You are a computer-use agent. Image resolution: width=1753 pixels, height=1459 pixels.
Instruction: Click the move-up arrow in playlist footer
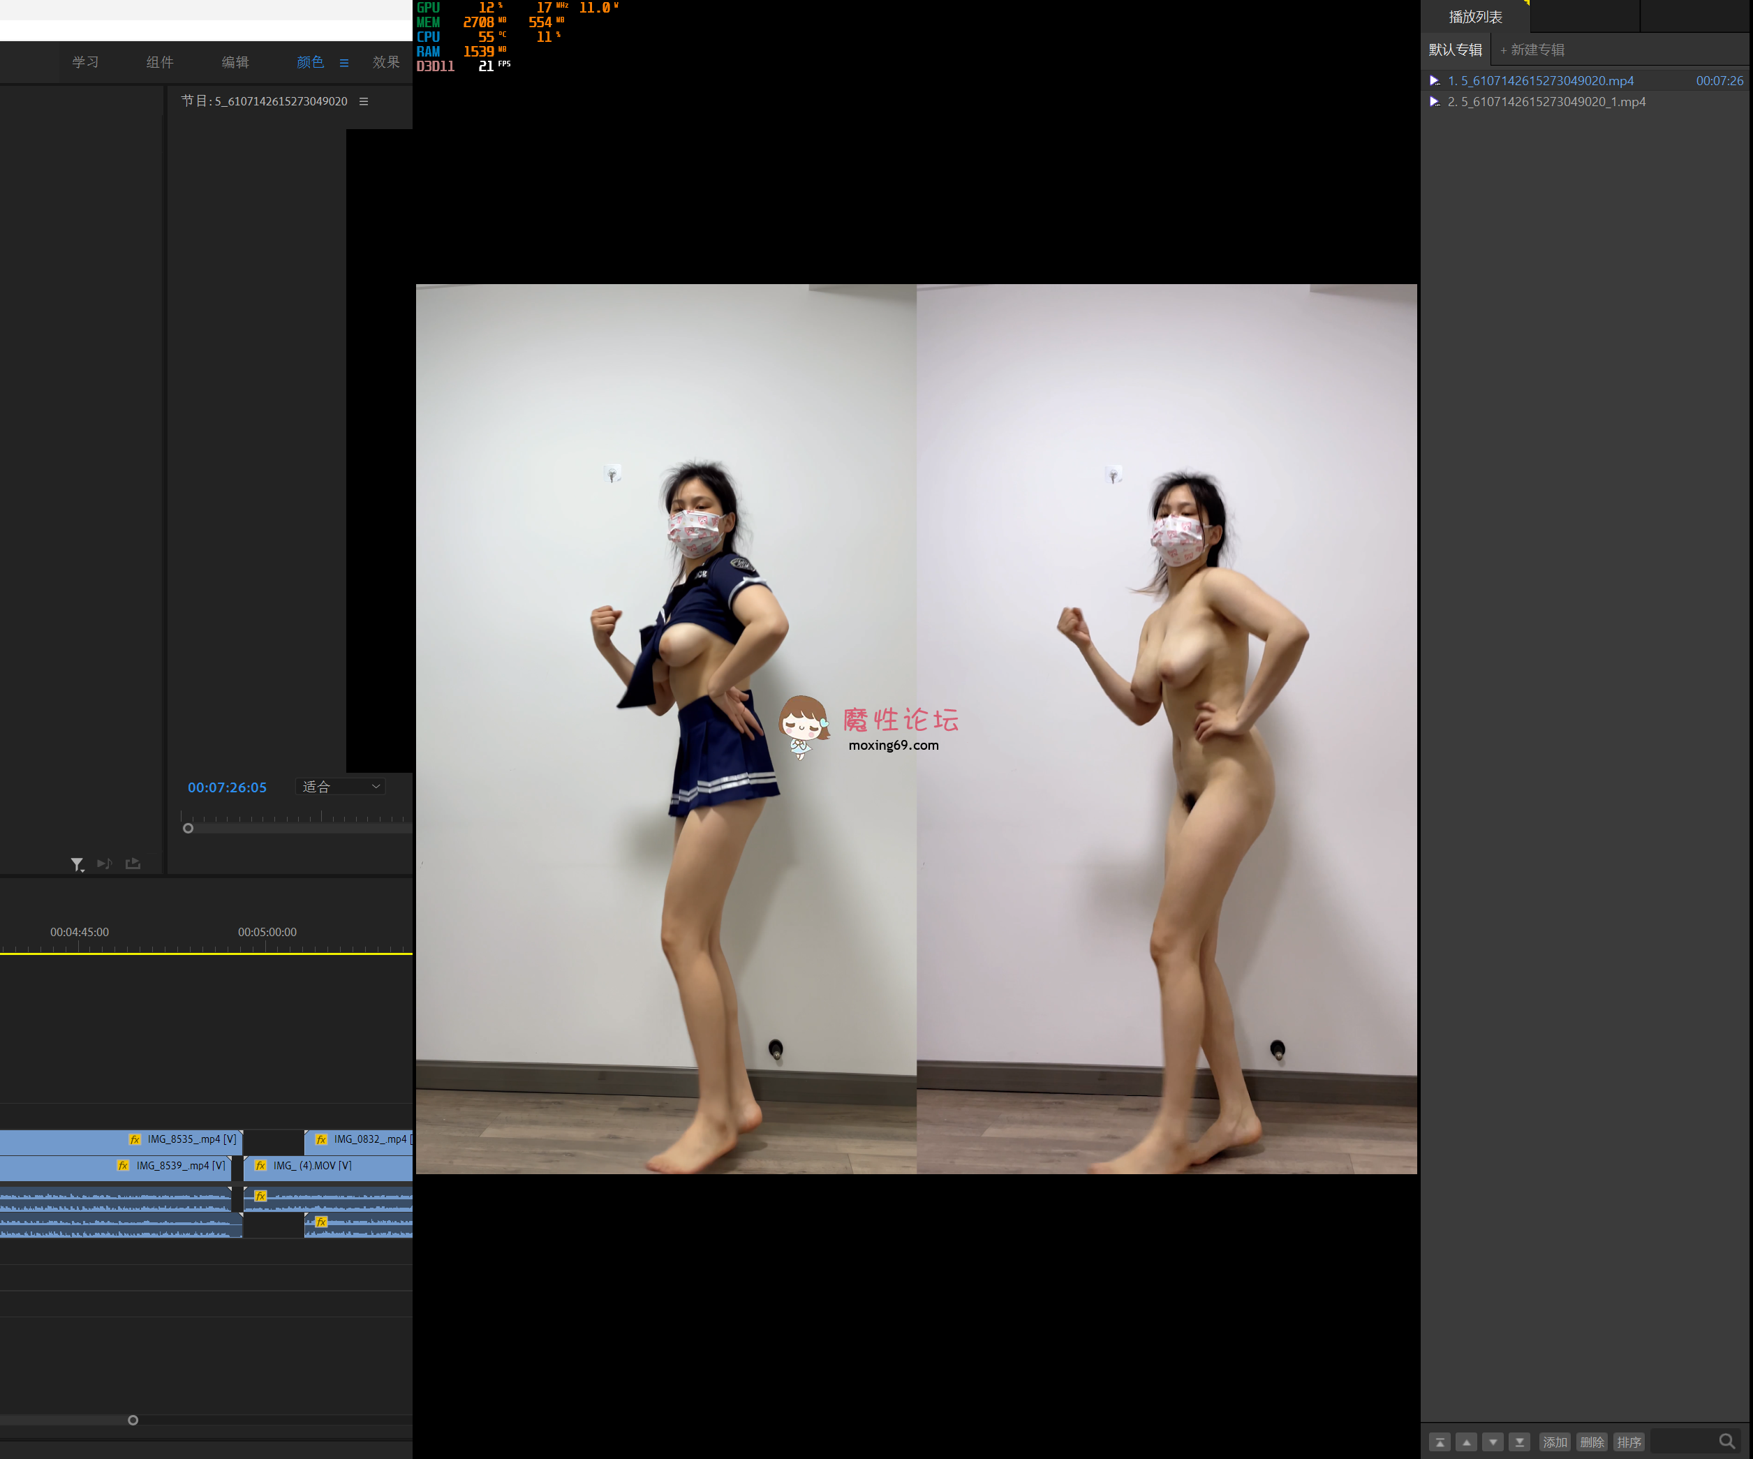[1466, 1442]
